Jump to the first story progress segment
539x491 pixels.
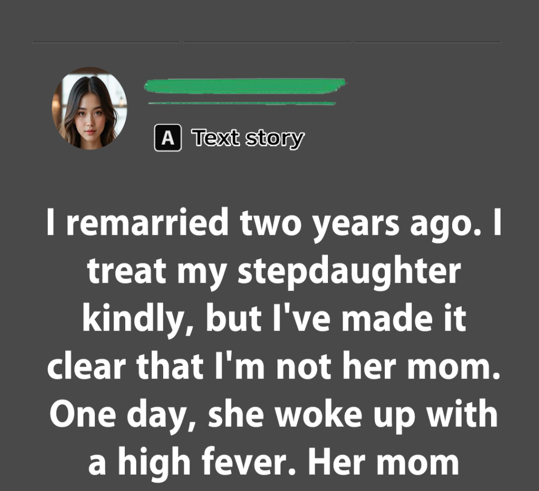106,41
